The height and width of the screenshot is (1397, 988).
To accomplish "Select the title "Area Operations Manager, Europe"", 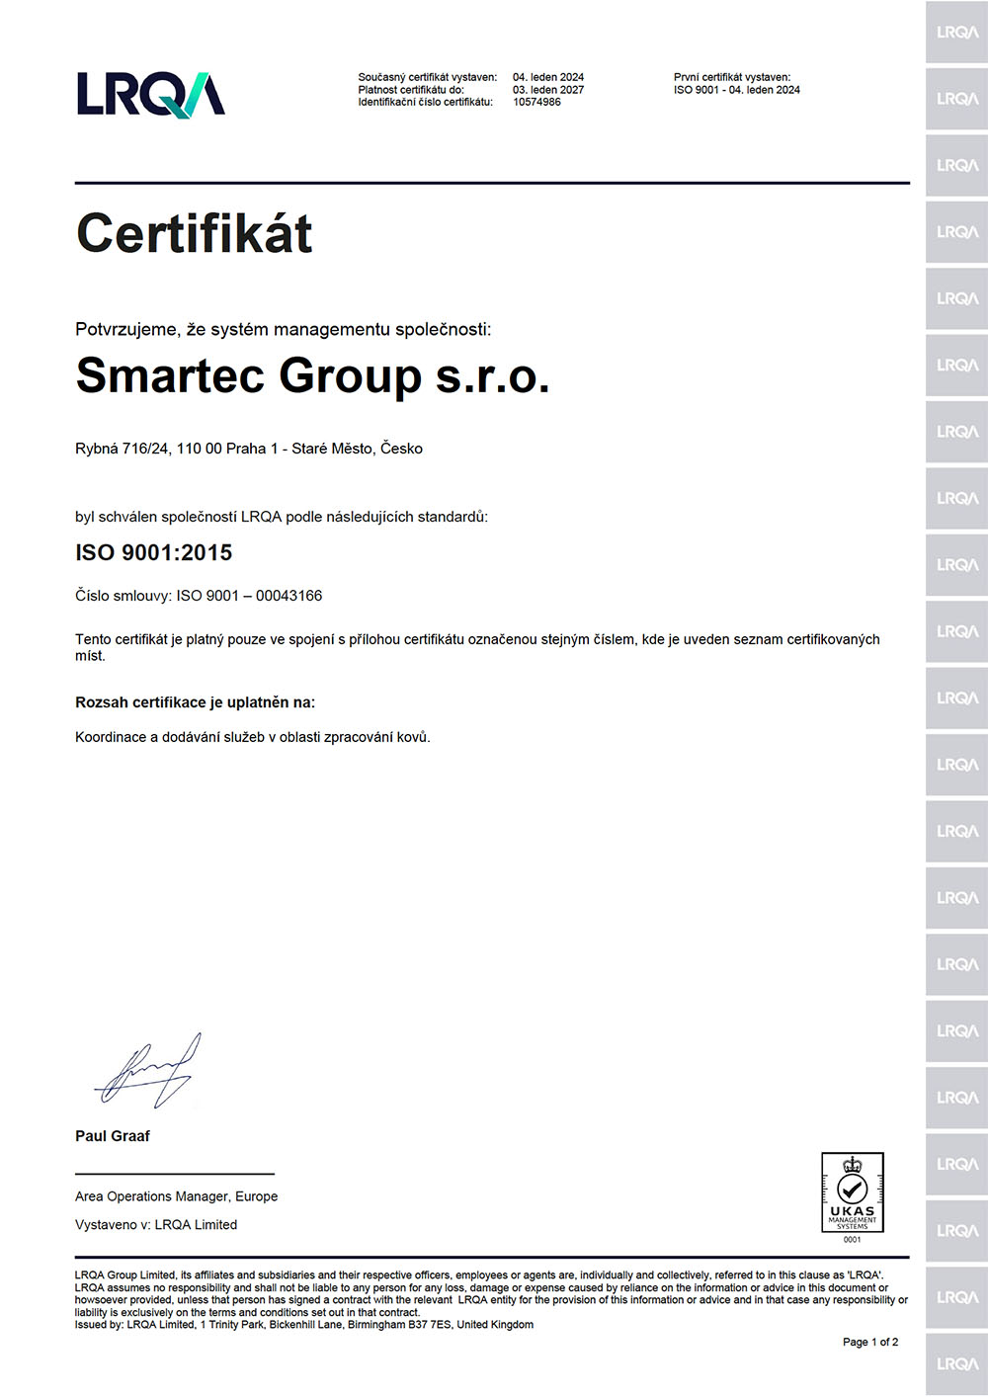I will (x=177, y=1196).
